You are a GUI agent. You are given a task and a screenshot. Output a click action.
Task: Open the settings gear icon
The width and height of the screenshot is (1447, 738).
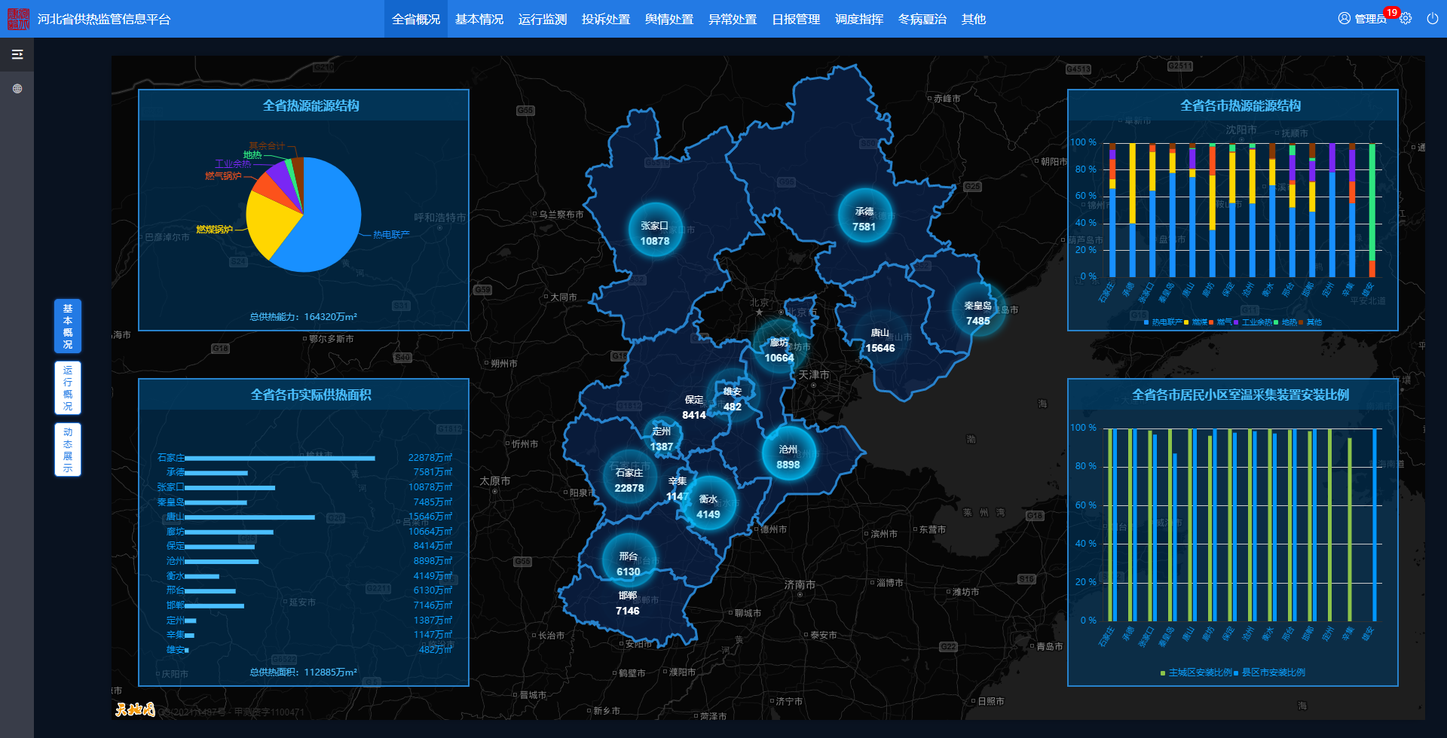1406,19
